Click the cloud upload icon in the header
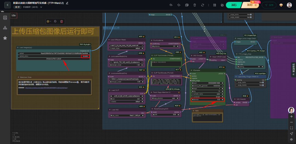The width and height of the screenshot is (296, 144). [x=171, y=5]
